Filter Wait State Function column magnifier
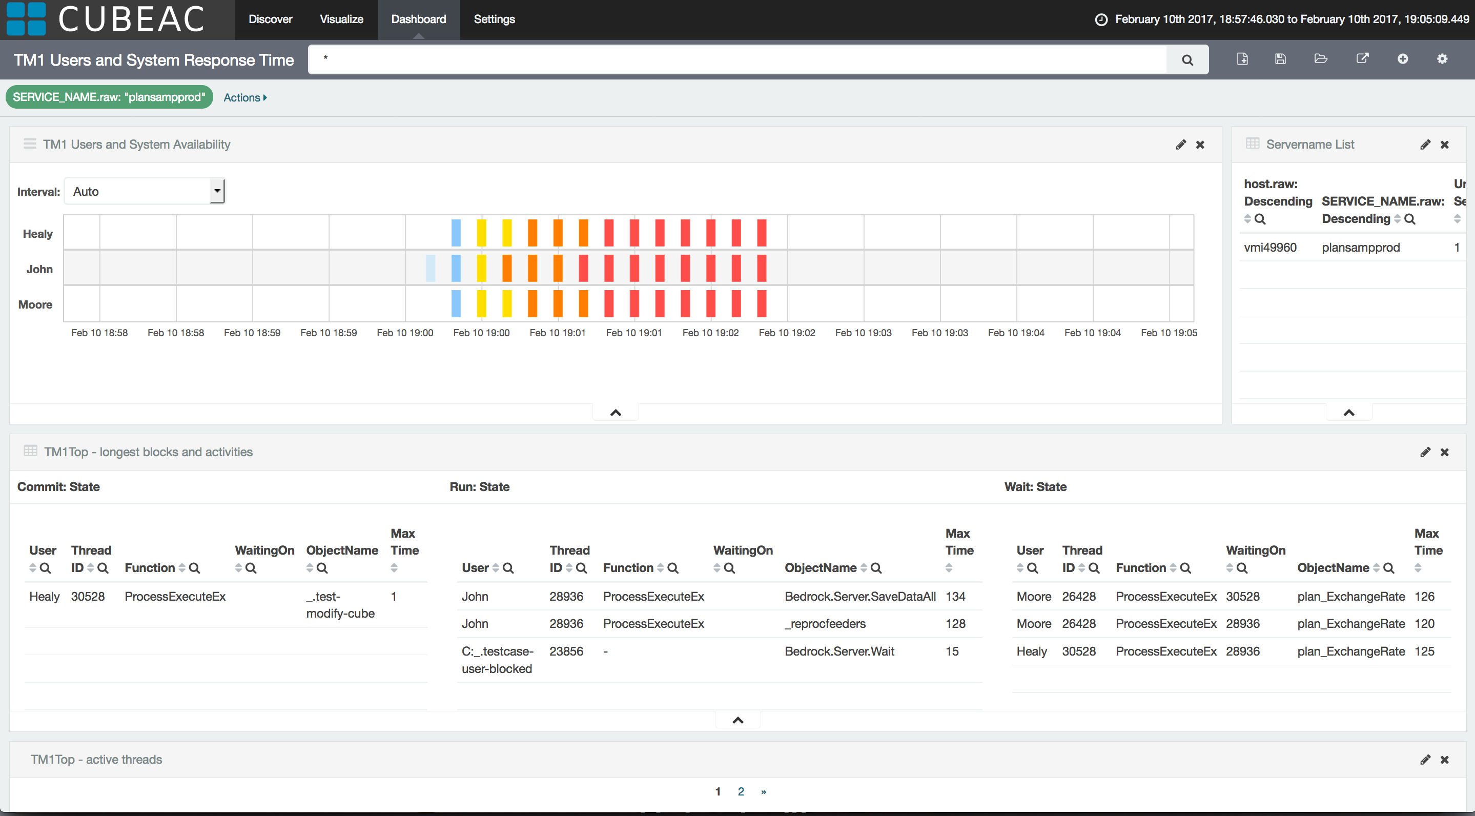The height and width of the screenshot is (816, 1475). 1185,568
